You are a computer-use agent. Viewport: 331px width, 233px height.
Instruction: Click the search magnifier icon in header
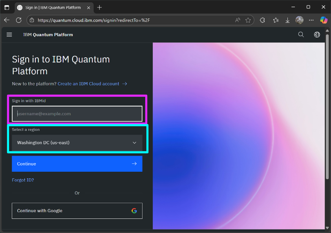(301, 35)
